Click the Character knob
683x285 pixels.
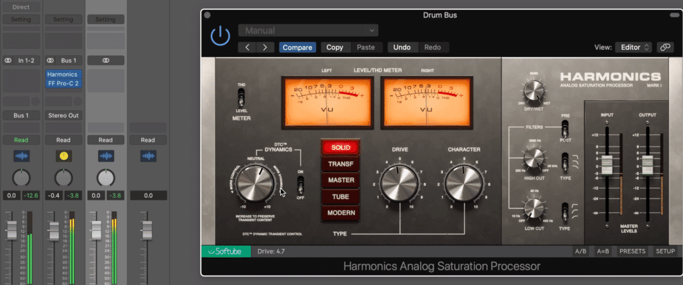pos(464,184)
